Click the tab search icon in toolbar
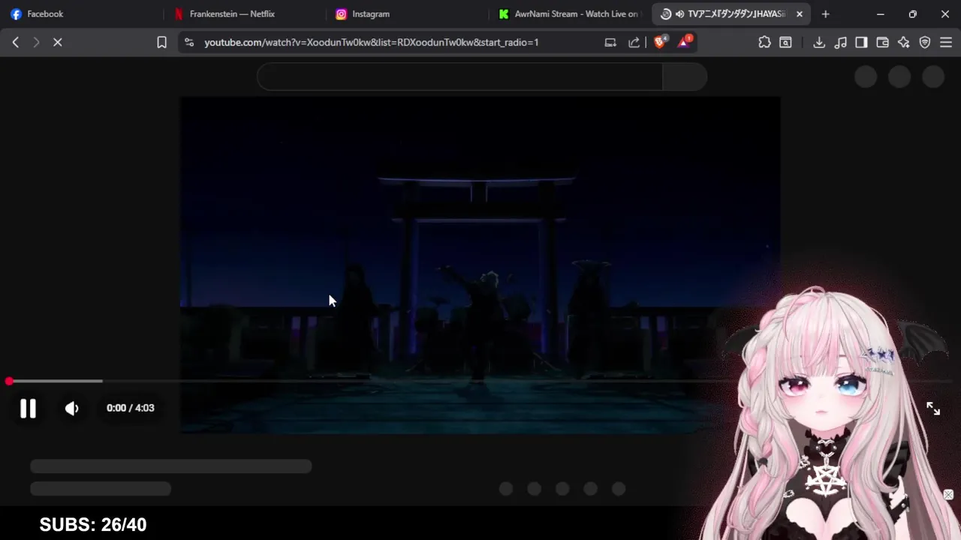Screen dimensions: 961x540 [785, 43]
